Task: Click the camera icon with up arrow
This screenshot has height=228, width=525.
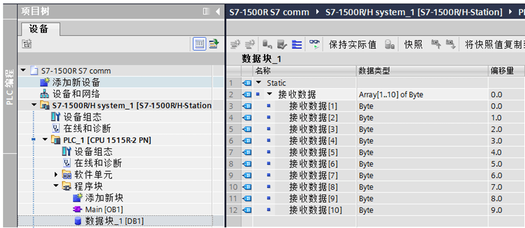Action: (x=436, y=44)
